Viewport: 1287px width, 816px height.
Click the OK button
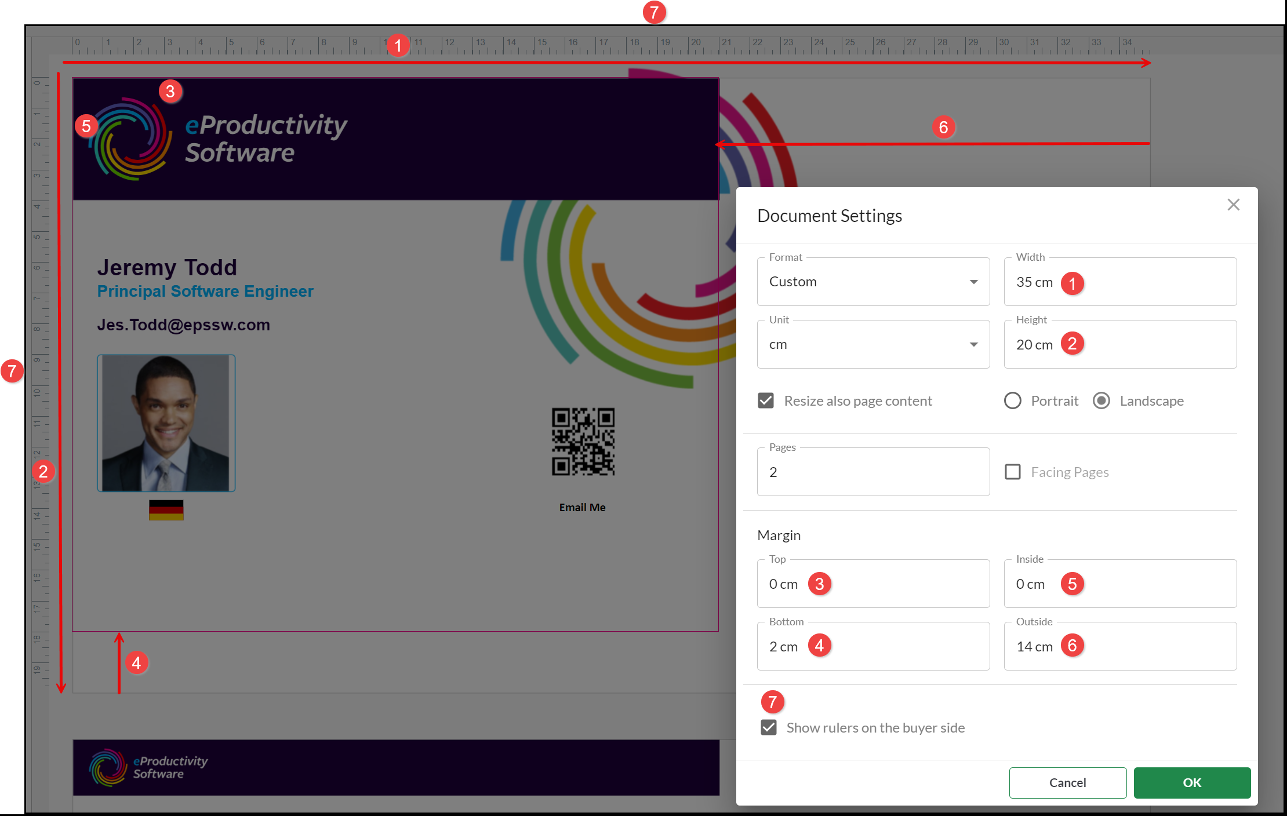(1191, 782)
